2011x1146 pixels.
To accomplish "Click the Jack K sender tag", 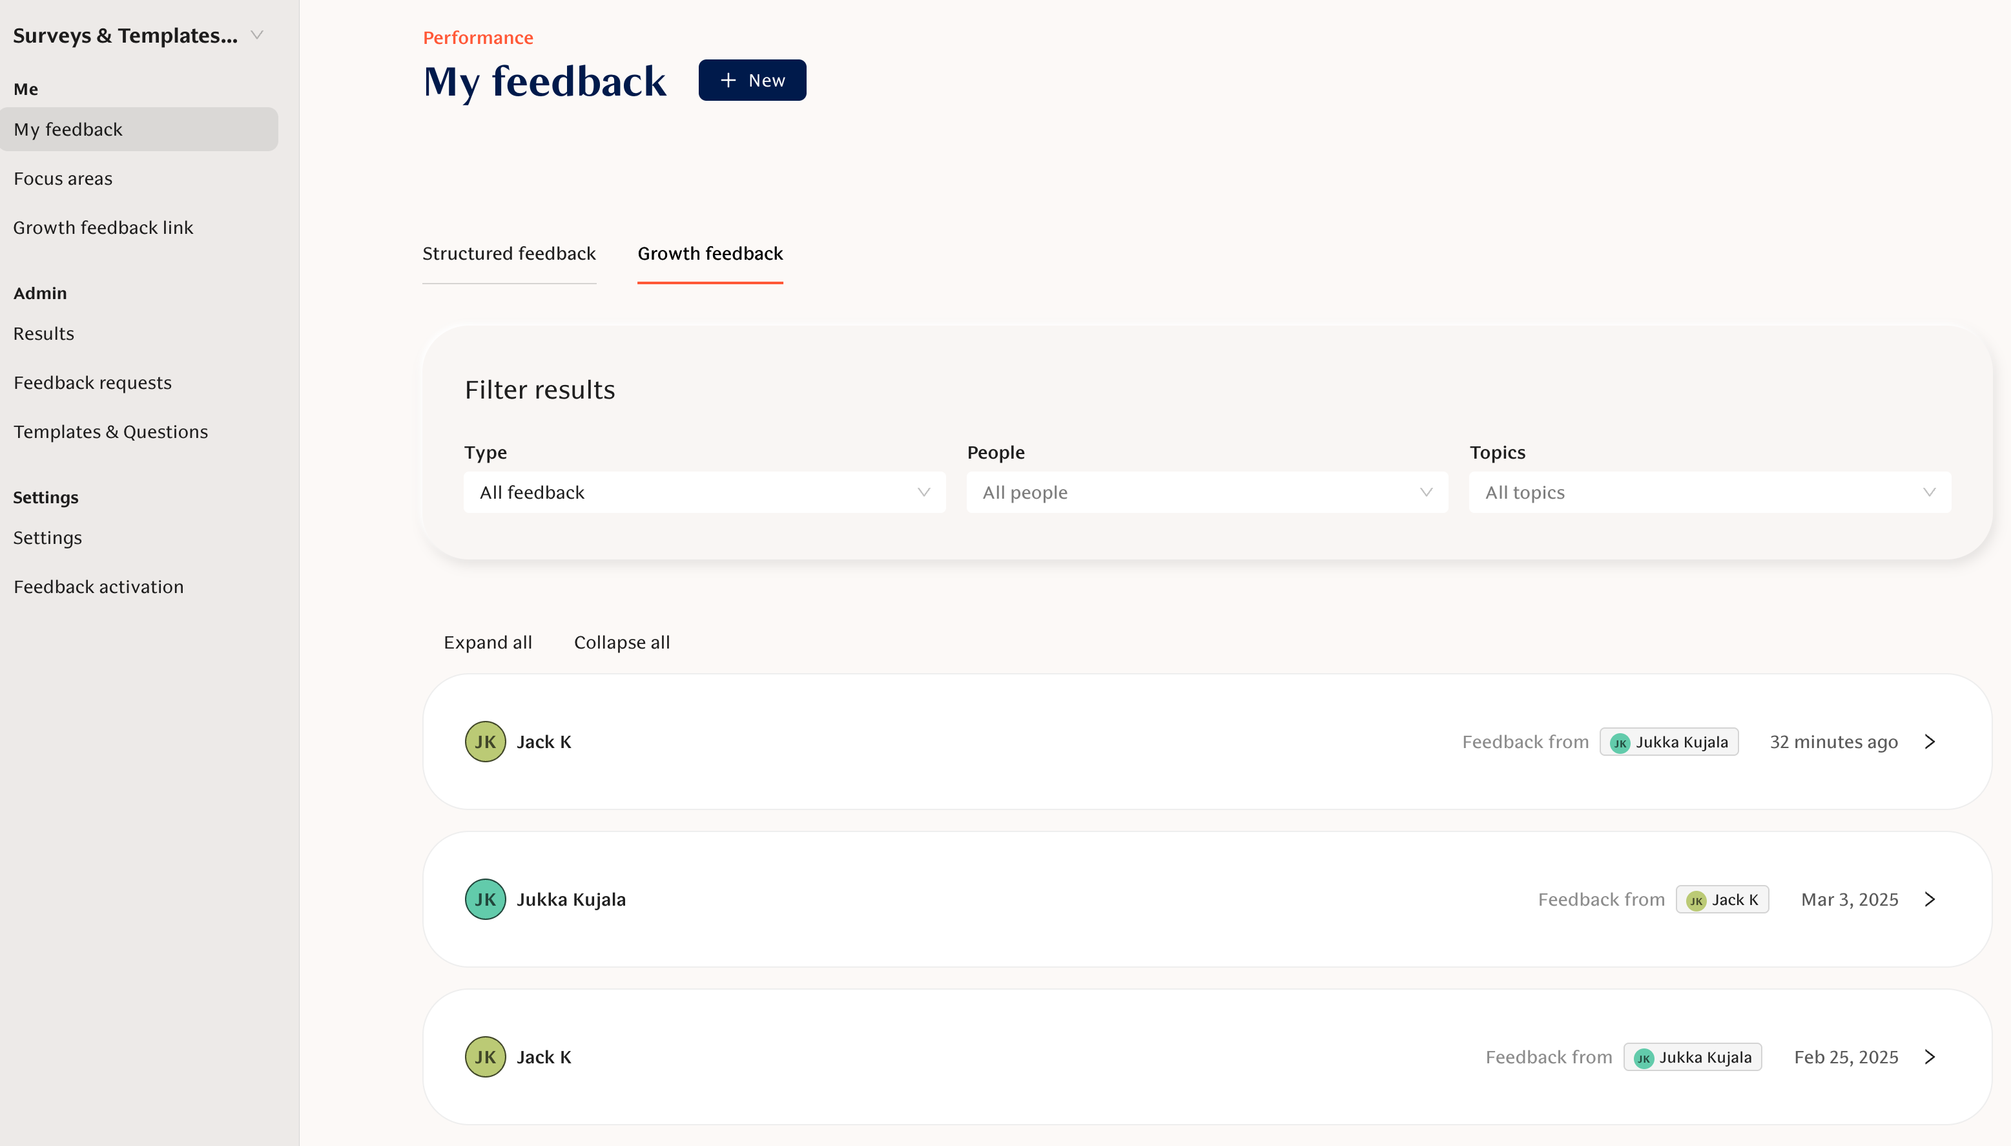I will (x=1722, y=900).
